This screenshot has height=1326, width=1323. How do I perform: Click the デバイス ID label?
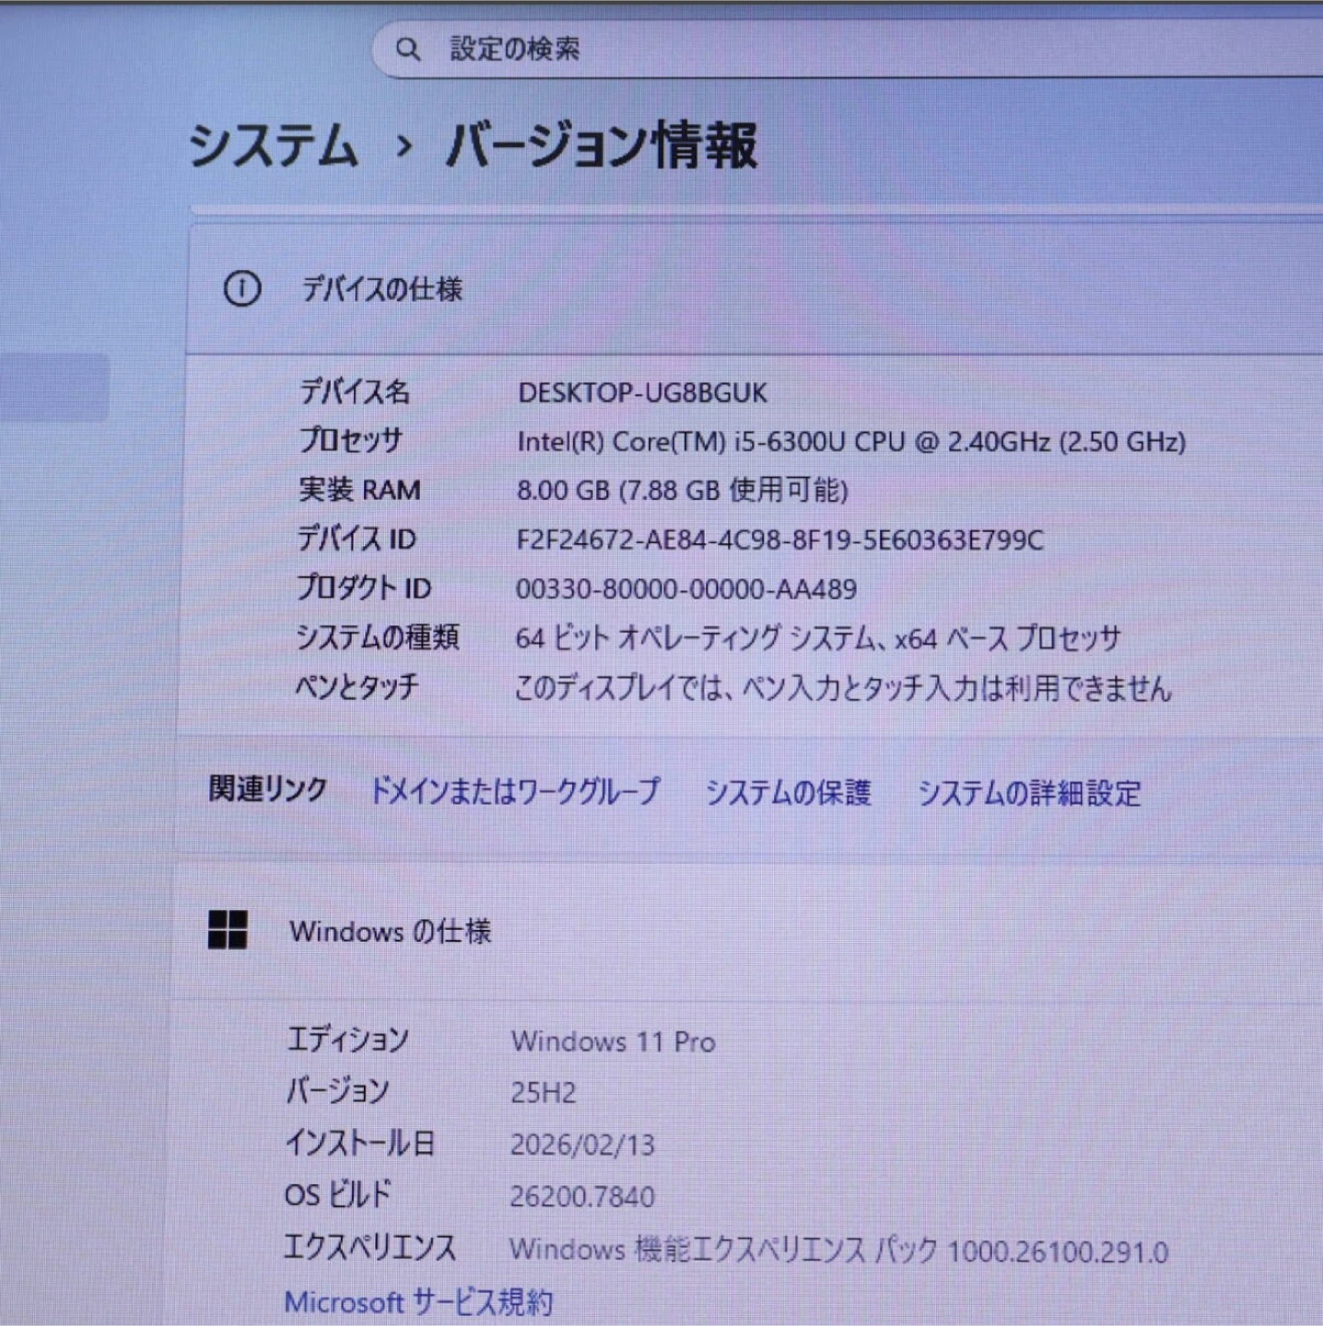[357, 539]
